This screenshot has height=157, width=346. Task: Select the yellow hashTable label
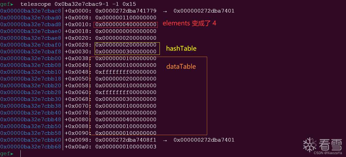(x=181, y=48)
